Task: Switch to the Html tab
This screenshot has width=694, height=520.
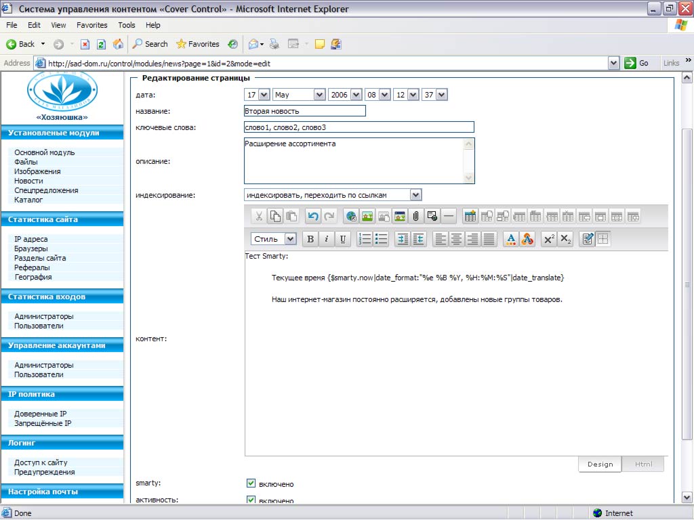Action: [643, 464]
